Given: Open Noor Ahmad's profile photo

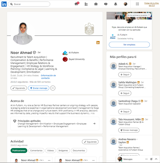Looking at the screenshot, I should click(23, 33).
